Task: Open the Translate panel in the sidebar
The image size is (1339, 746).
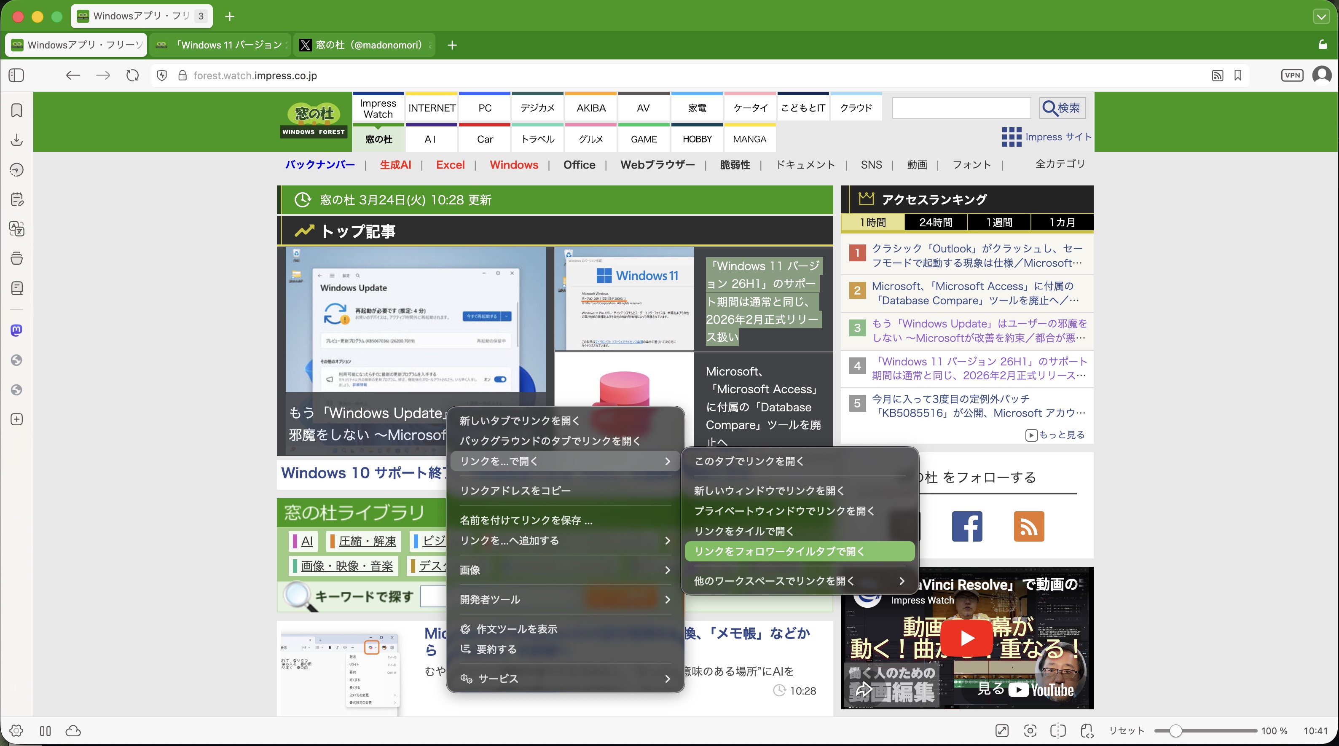Action: coord(16,229)
